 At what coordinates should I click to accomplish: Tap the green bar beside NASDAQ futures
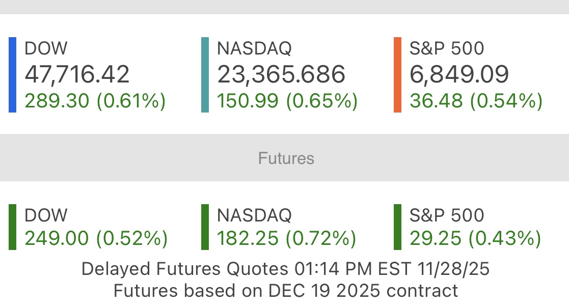coord(205,227)
